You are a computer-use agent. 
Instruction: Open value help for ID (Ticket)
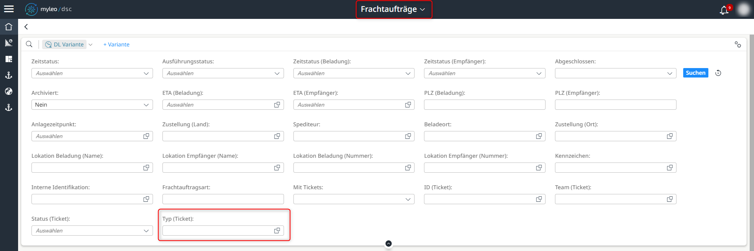pyautogui.click(x=539, y=199)
